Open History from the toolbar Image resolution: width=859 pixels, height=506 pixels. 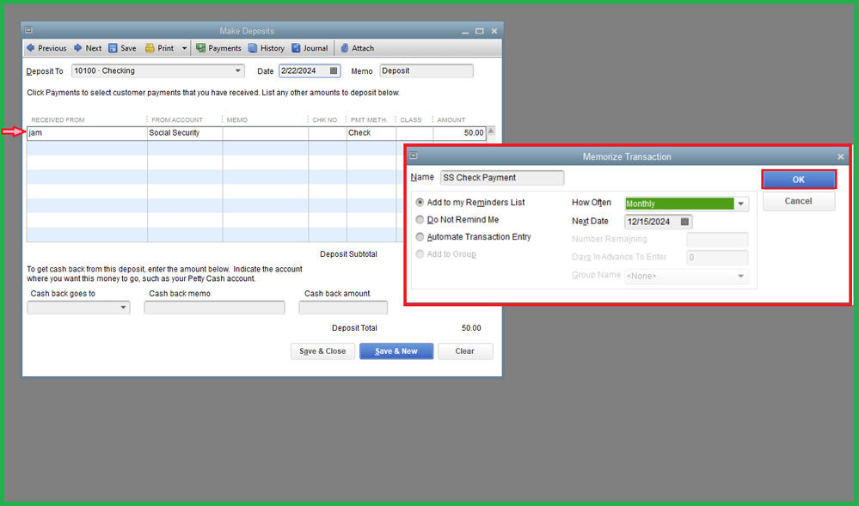267,48
